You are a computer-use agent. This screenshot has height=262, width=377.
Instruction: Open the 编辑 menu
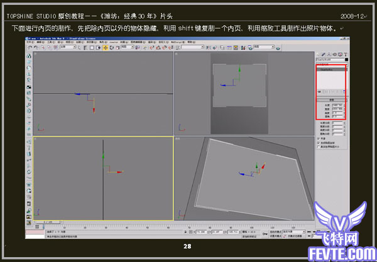pyautogui.click(x=40, y=42)
